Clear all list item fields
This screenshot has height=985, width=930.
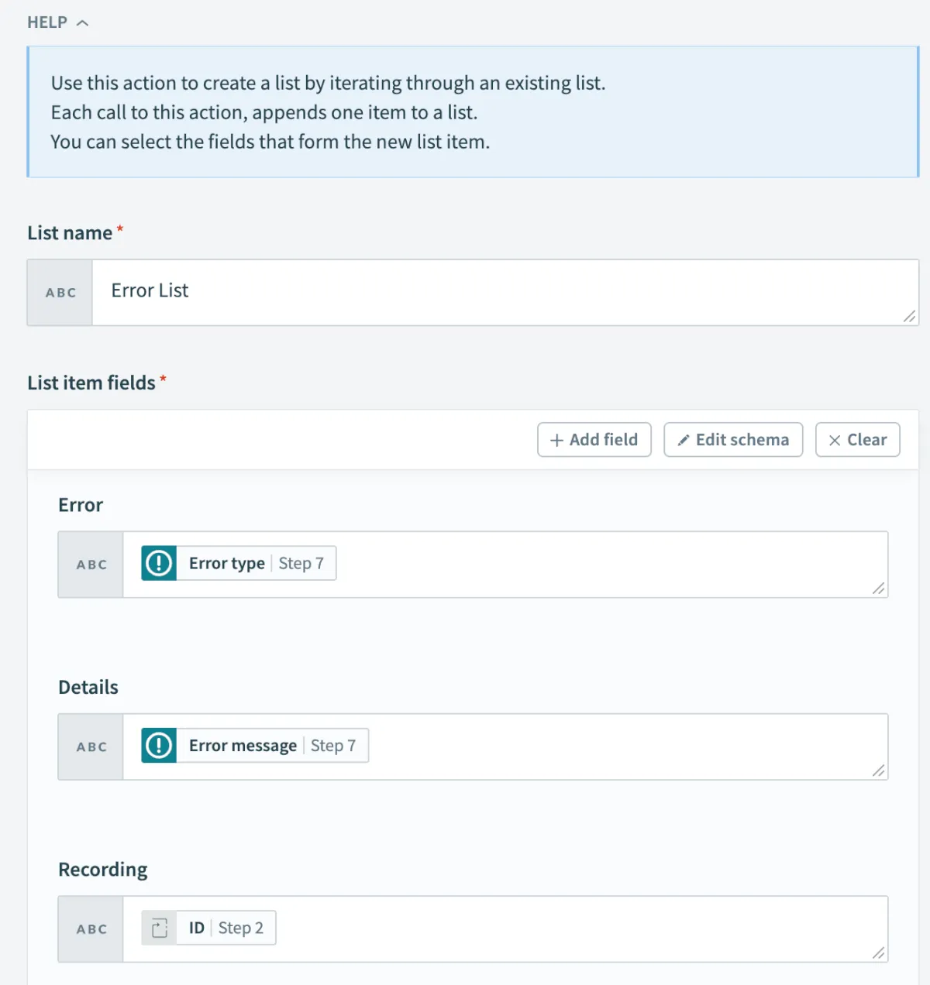point(857,440)
